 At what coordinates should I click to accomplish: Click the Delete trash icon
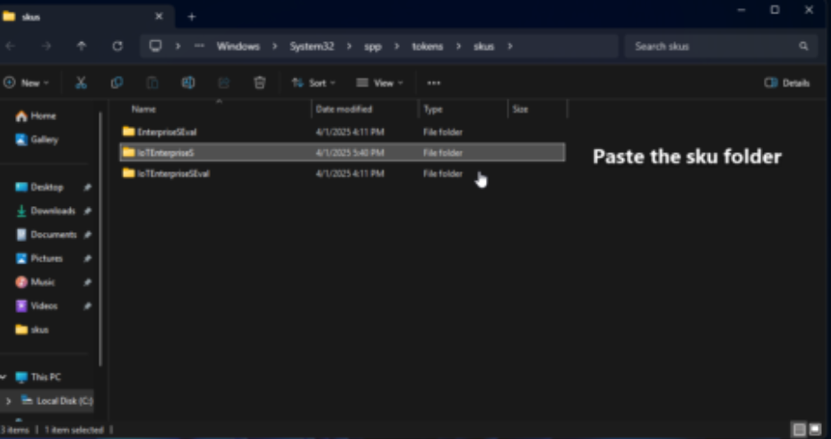click(259, 82)
